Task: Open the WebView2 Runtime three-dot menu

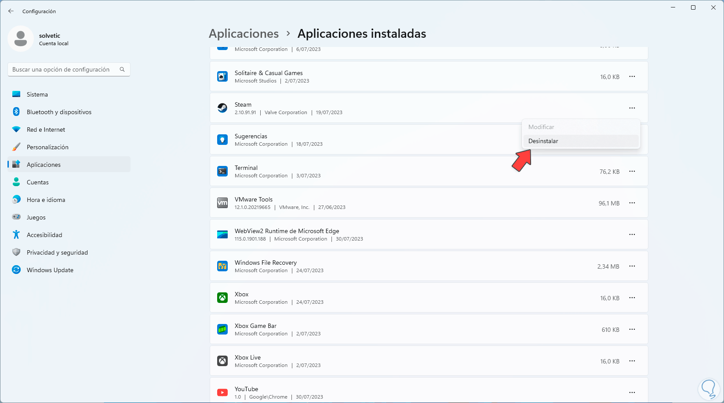Action: point(632,234)
